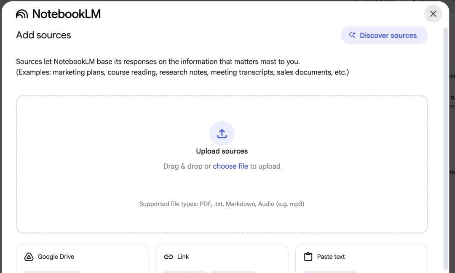Click the Google Drive triangle icon
This screenshot has height=273, width=455.
point(29,257)
